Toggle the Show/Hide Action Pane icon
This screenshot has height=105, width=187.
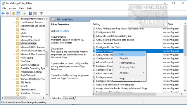tap(35, 13)
